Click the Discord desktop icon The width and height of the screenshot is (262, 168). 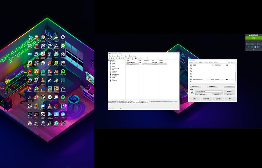(x=56, y=97)
